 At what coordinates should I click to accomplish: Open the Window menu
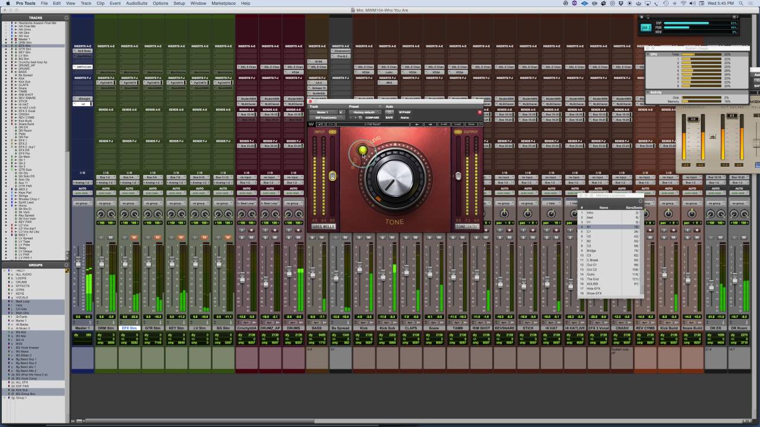pyautogui.click(x=198, y=4)
